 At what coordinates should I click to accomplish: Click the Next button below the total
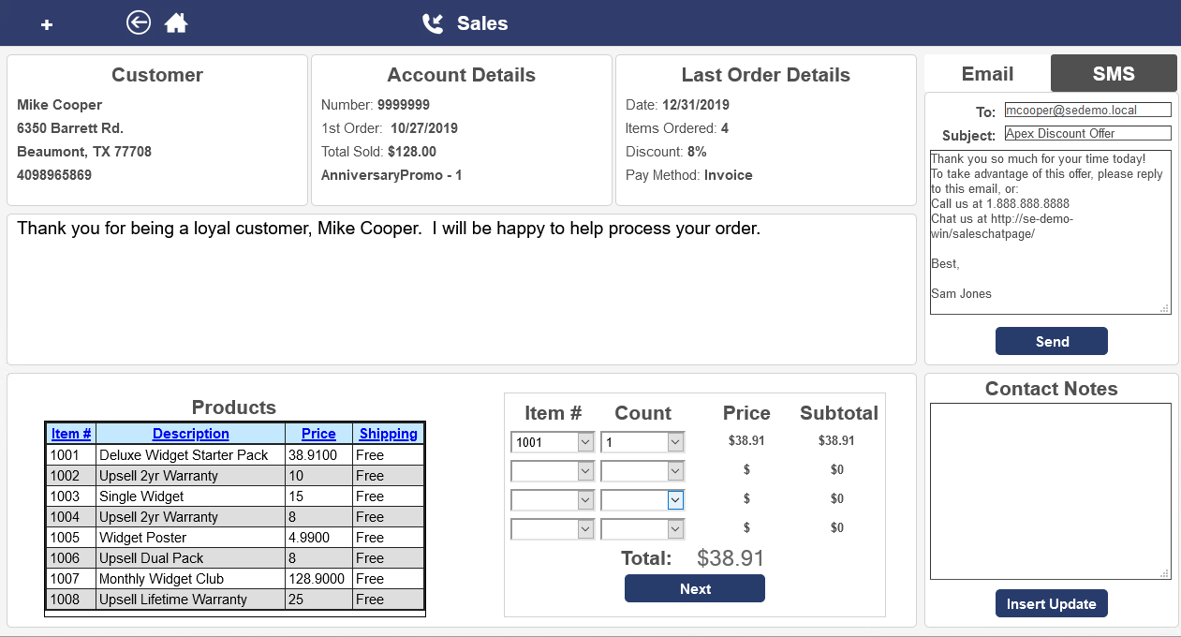click(x=694, y=587)
